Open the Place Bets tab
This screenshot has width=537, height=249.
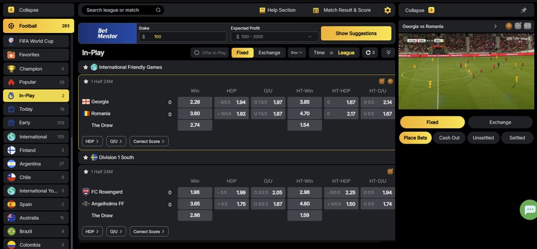[x=415, y=138]
